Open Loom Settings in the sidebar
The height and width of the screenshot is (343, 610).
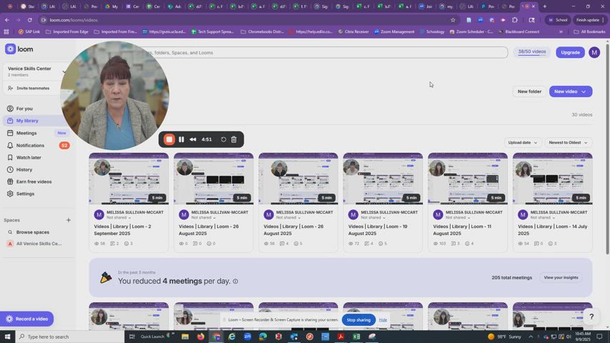[25, 194]
